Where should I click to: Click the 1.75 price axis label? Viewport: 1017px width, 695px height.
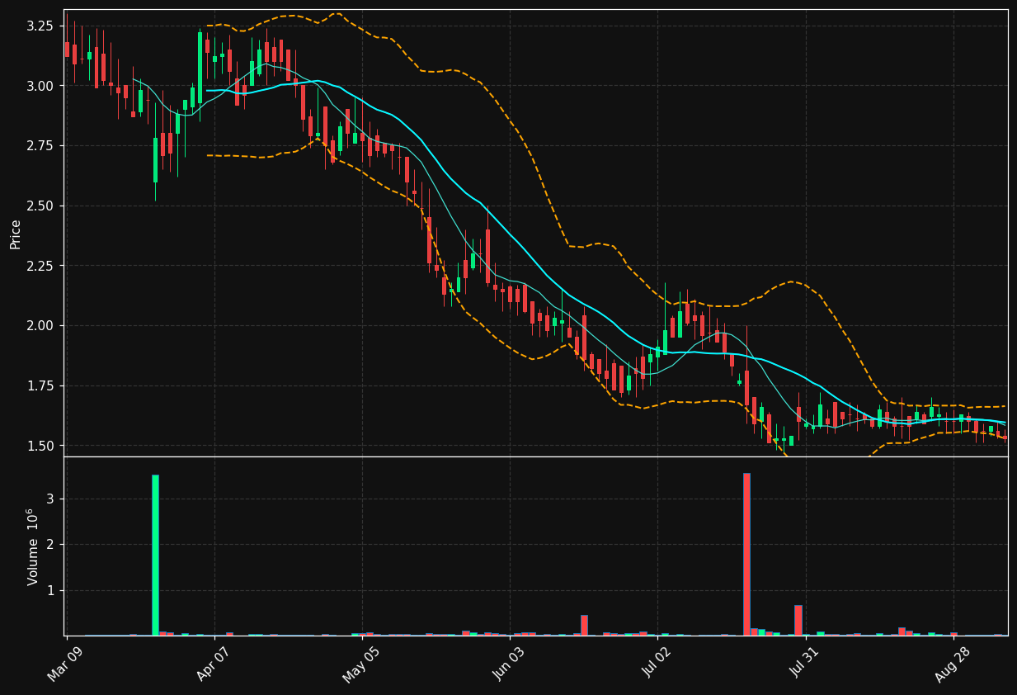coord(41,386)
